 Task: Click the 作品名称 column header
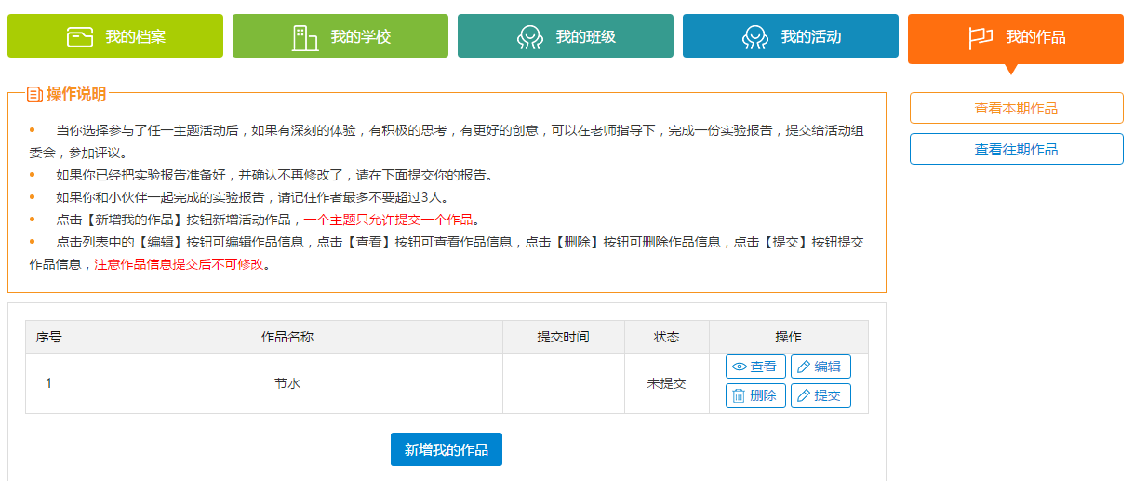click(287, 337)
